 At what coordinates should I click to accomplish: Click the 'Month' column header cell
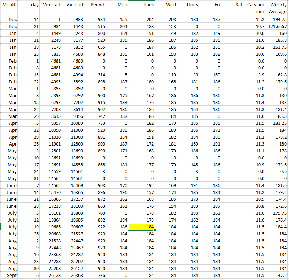[x=9, y=5]
